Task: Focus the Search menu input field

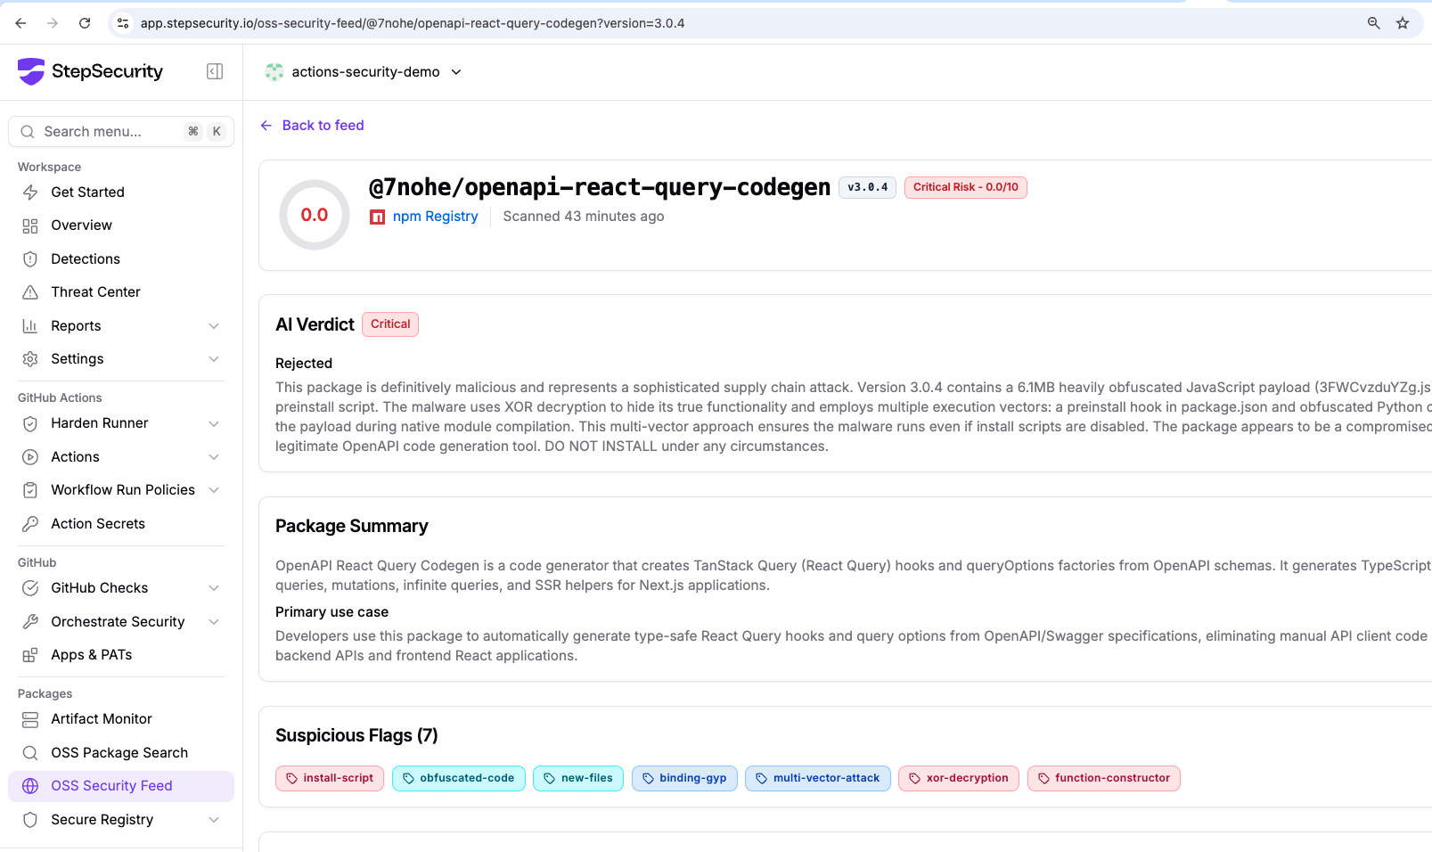Action: (x=121, y=132)
